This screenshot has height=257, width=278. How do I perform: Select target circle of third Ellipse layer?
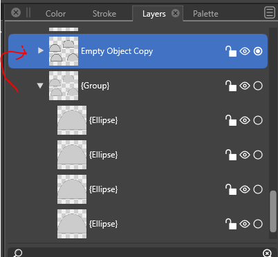tap(258, 189)
